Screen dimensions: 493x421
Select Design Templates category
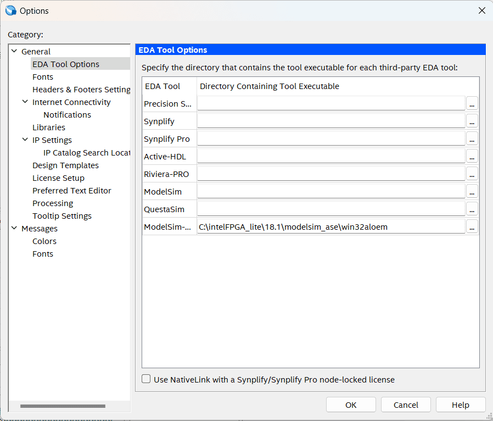tap(65, 165)
